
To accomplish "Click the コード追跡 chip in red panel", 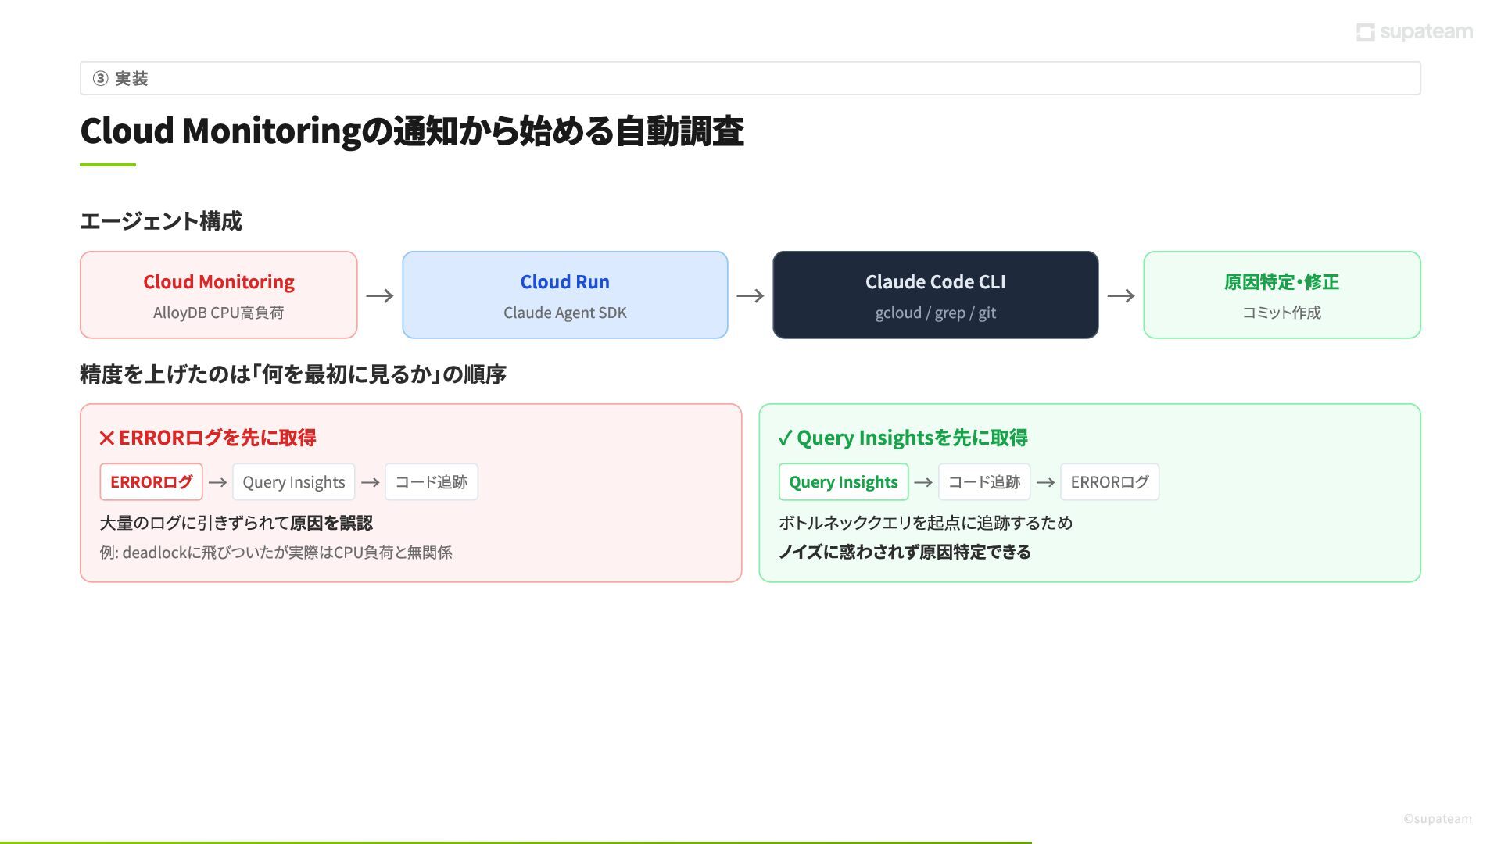I will pyautogui.click(x=431, y=482).
